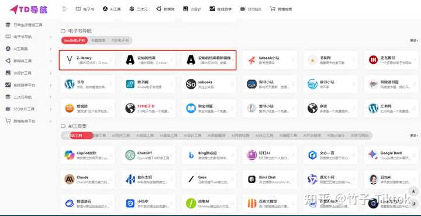Open 在线自学 in the top navigation
Image resolution: width=421 pixels, height=216 pixels.
point(220,9)
